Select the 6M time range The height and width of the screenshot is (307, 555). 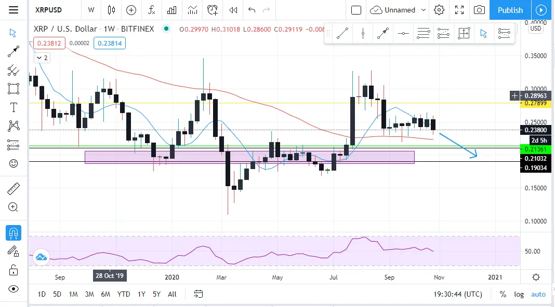tap(105, 294)
